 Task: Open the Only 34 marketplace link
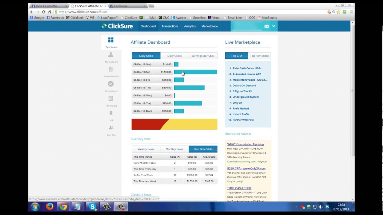237,103
